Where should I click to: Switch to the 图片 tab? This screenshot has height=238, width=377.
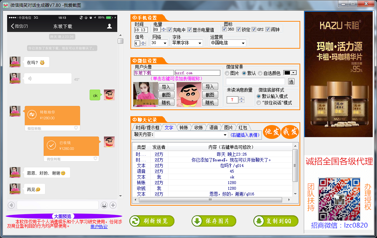click(228, 128)
